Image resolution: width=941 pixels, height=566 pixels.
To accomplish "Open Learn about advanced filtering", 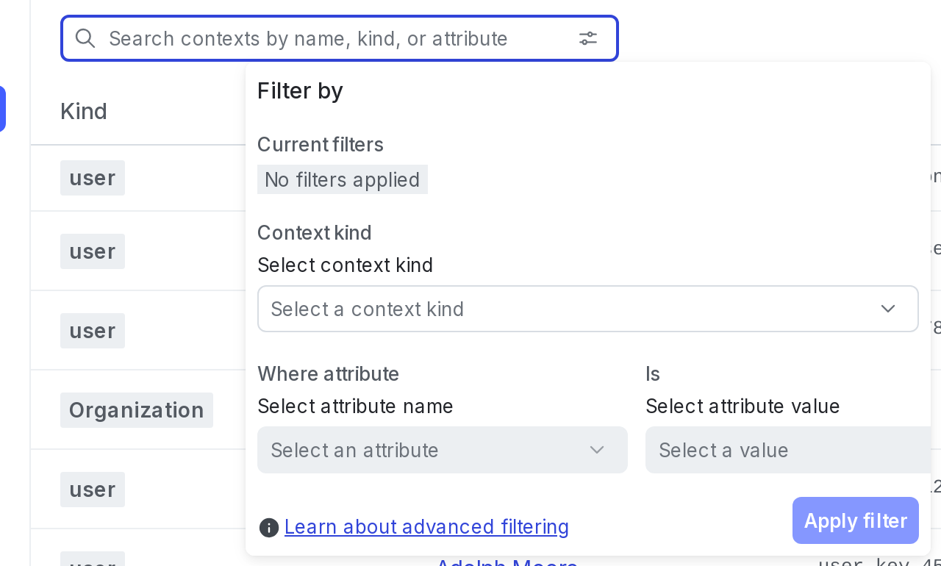I will pyautogui.click(x=426, y=527).
